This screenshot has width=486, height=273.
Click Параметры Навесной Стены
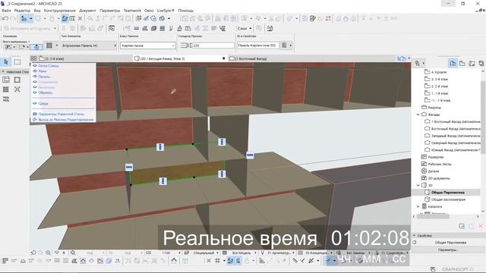61,114
